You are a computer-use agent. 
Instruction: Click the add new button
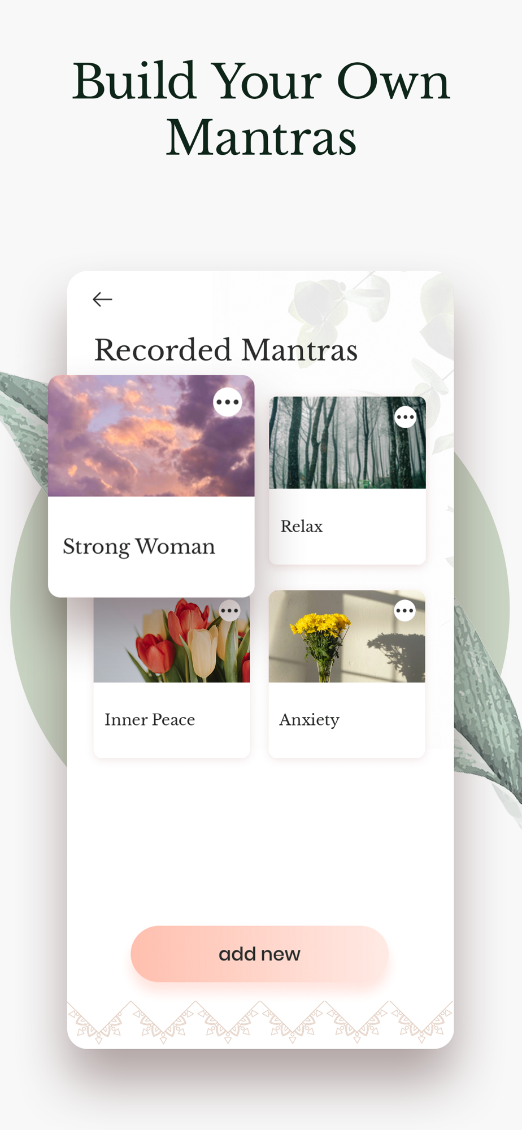coord(260,954)
